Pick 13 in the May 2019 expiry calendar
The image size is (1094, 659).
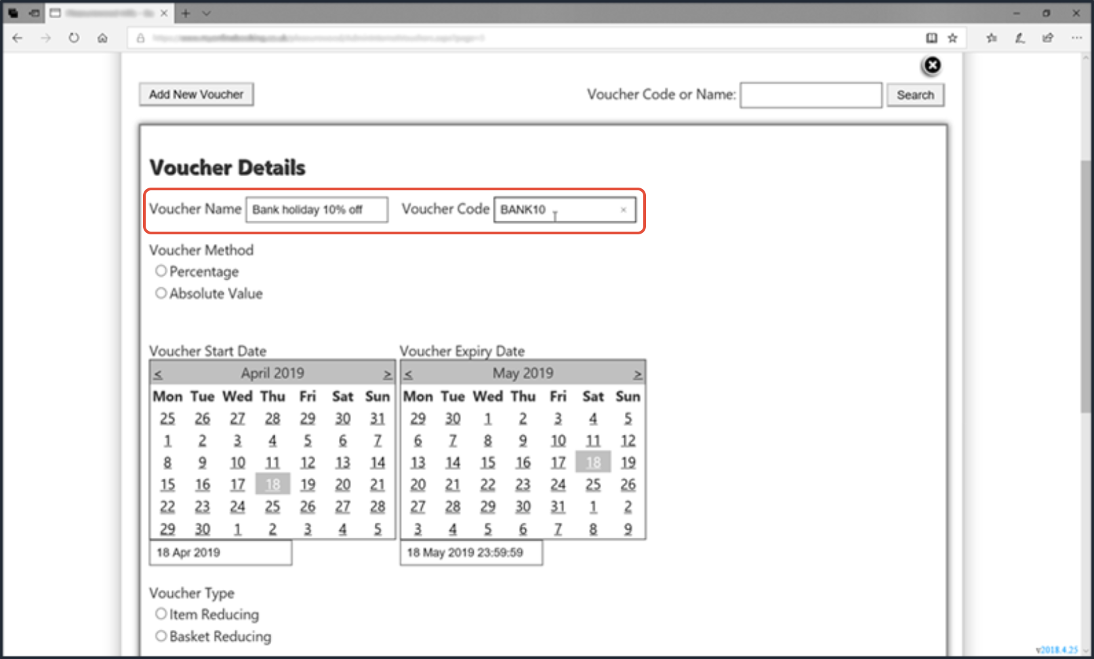click(x=418, y=463)
